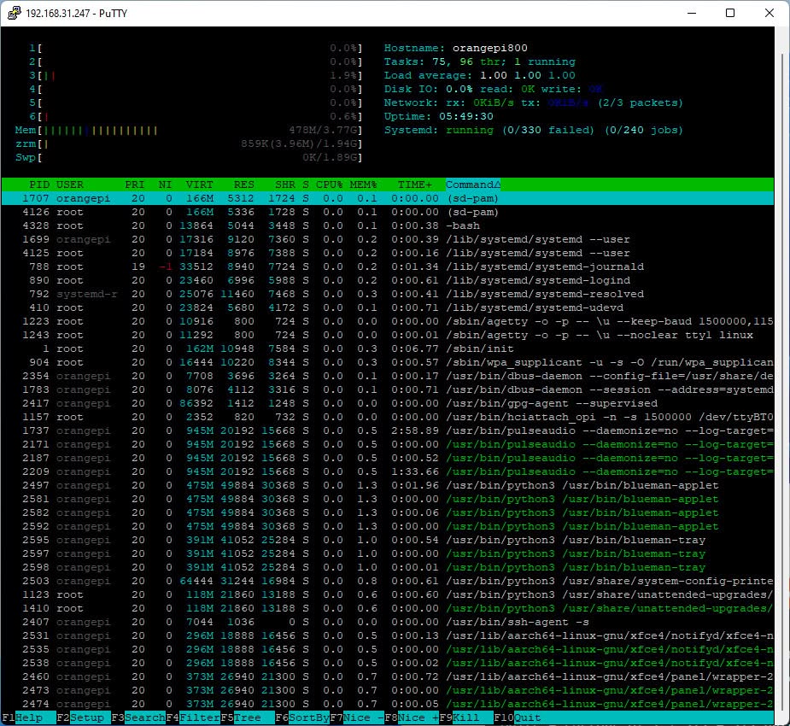Image resolution: width=790 pixels, height=726 pixels.
Task: Click the Command column header with sort arrow
Action: pos(473,184)
